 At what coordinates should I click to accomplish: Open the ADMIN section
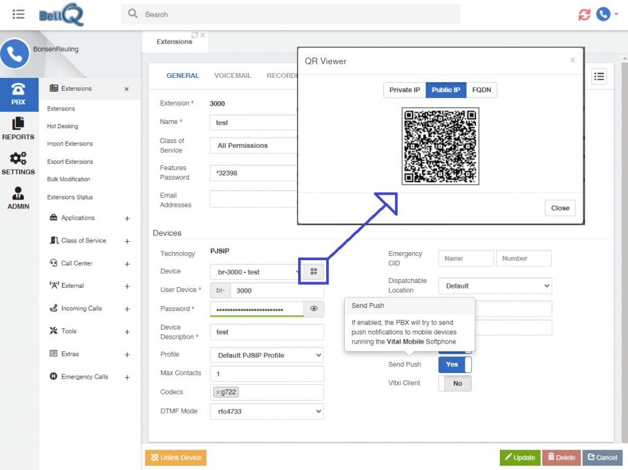(x=18, y=199)
